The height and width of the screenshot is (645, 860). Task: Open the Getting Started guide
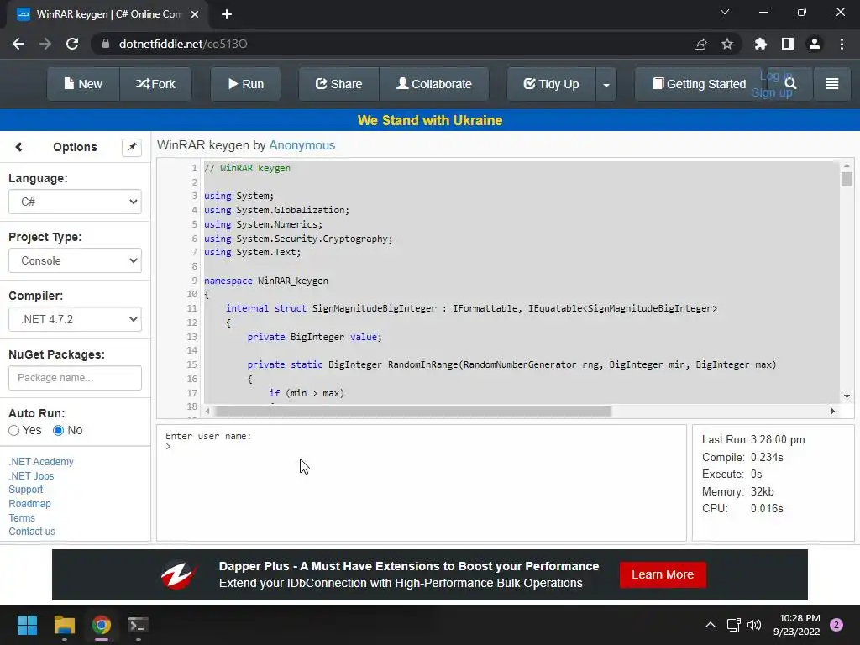tap(699, 84)
